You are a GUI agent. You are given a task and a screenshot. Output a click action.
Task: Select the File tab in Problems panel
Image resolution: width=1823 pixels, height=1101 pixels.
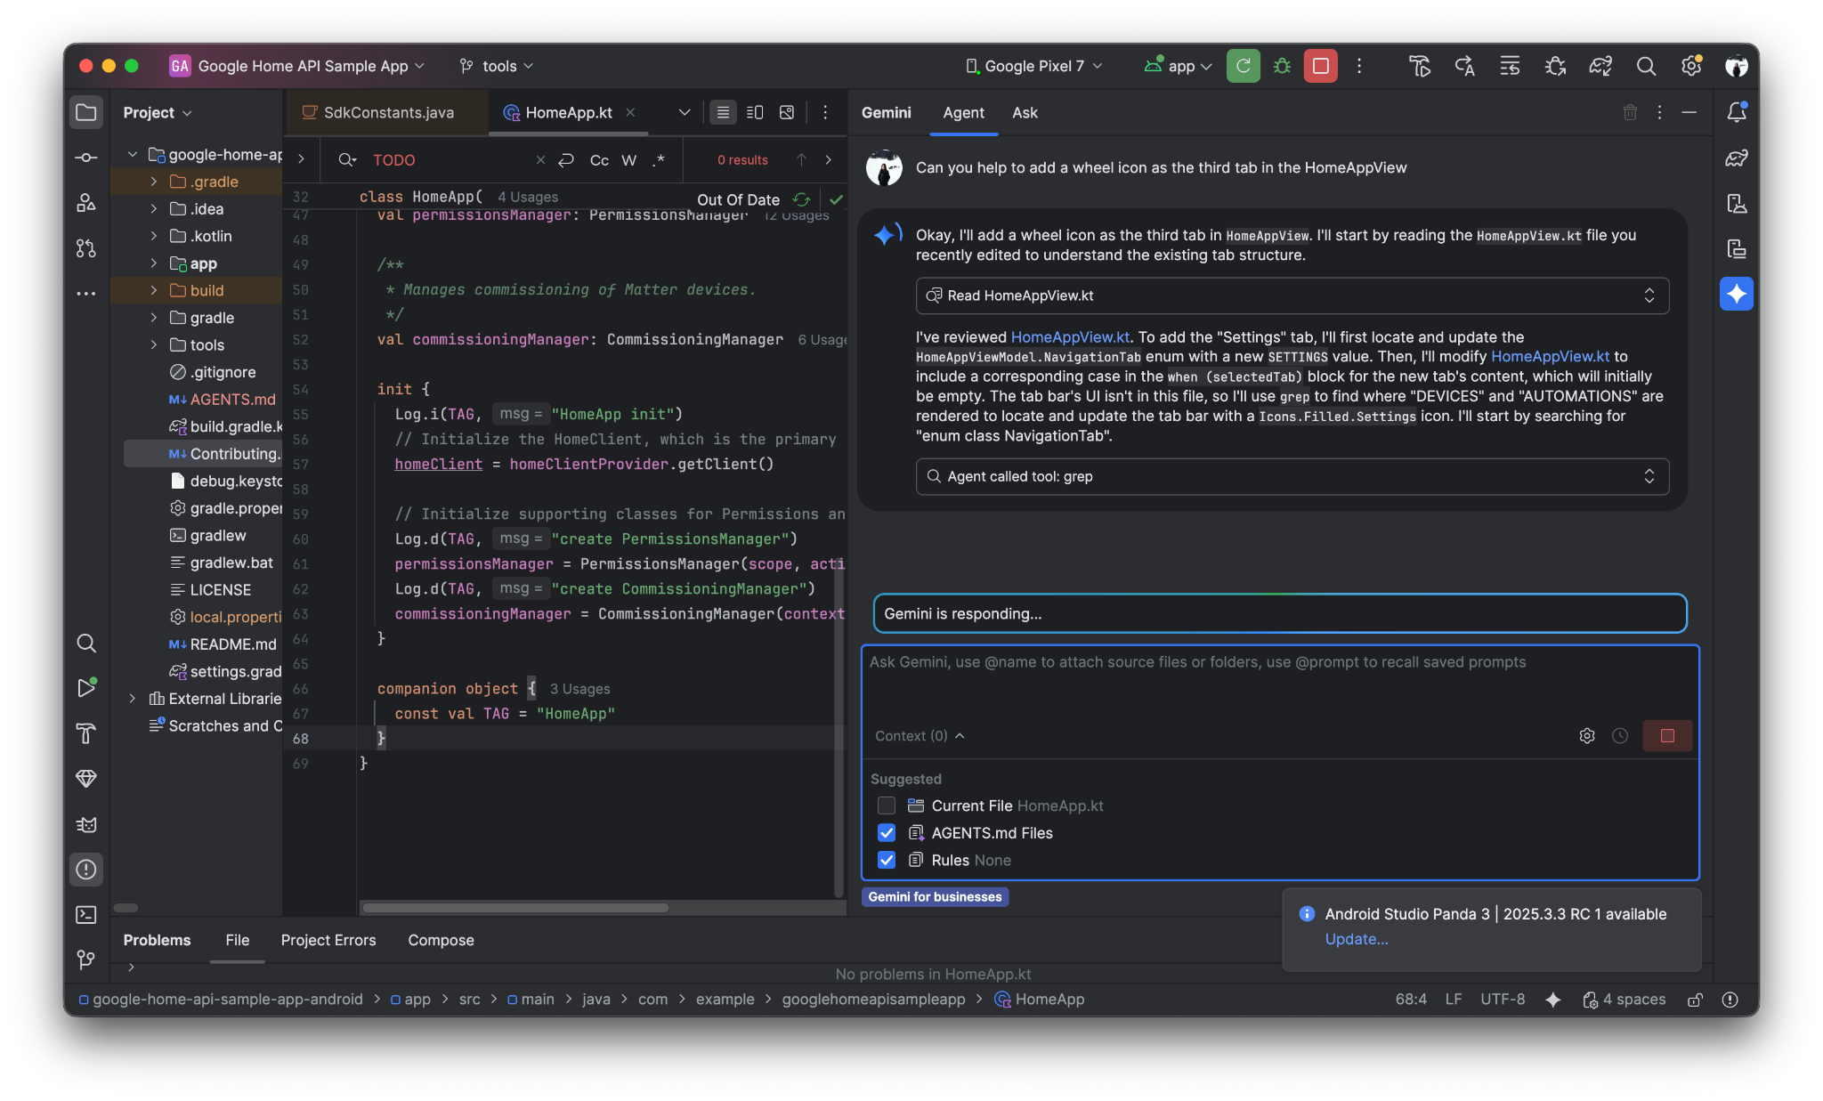[238, 941]
